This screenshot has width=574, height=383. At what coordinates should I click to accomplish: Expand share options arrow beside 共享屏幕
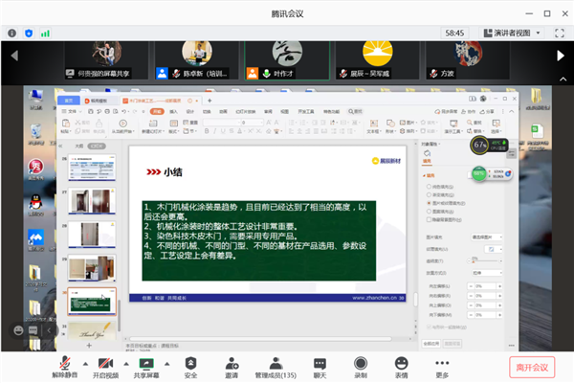pyautogui.click(x=166, y=364)
